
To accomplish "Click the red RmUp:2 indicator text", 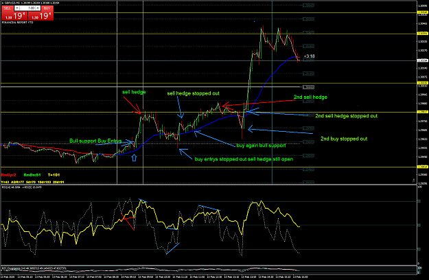I will 9,175.
